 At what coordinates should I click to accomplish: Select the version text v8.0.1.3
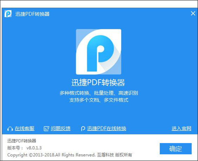pos(34,148)
